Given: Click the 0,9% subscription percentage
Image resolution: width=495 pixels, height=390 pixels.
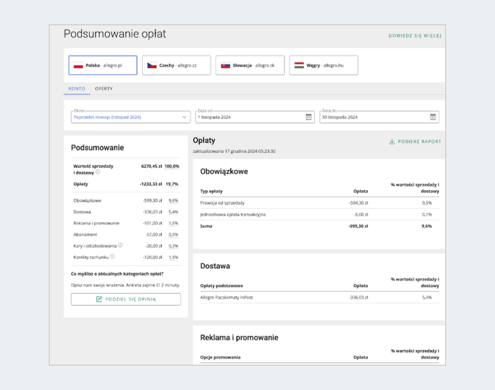Looking at the screenshot, I should pyautogui.click(x=173, y=235).
